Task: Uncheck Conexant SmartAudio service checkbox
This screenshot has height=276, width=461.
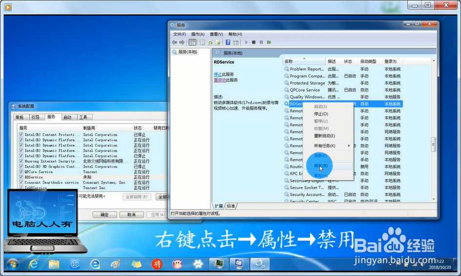Action: pos(21,182)
